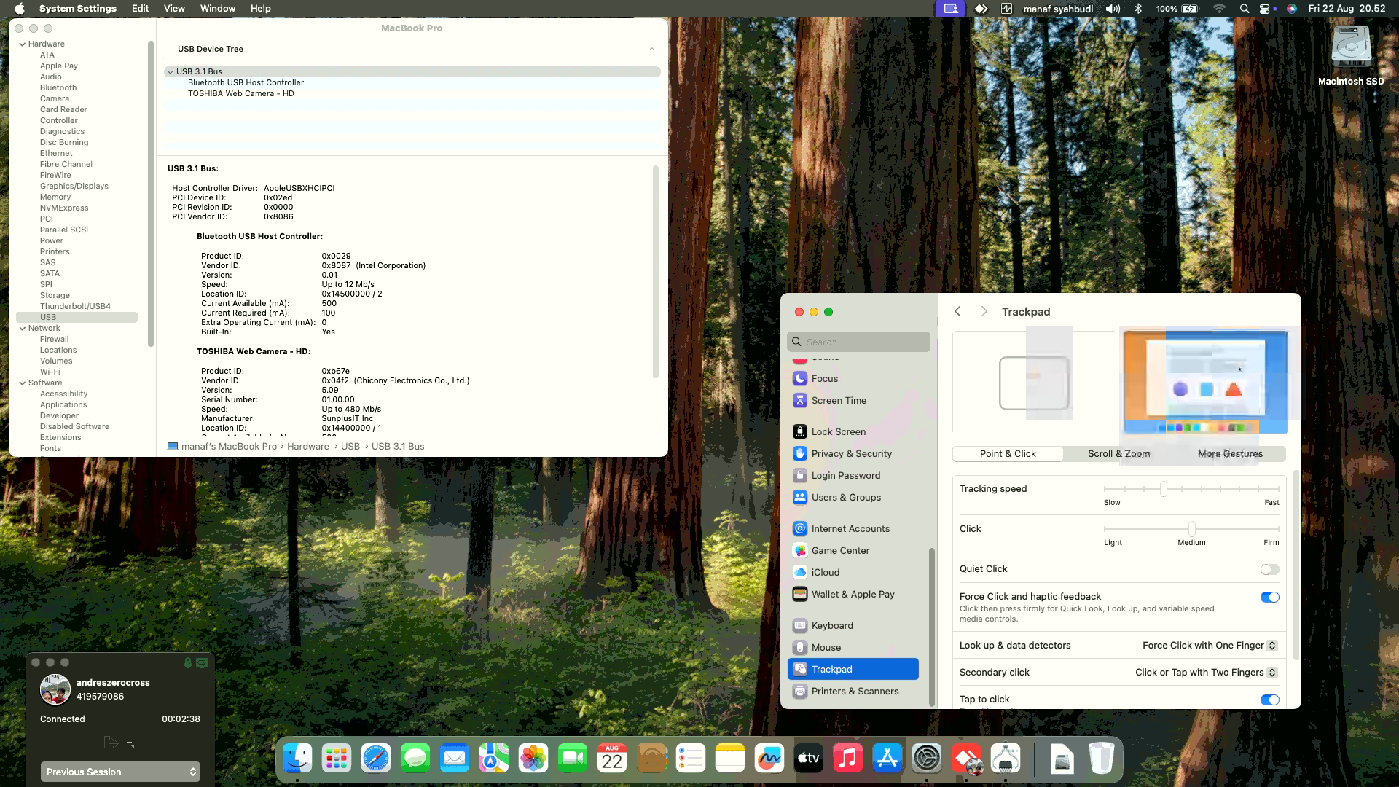Open Printers & Scanners icon
Image resolution: width=1399 pixels, height=787 pixels.
[x=799, y=691]
